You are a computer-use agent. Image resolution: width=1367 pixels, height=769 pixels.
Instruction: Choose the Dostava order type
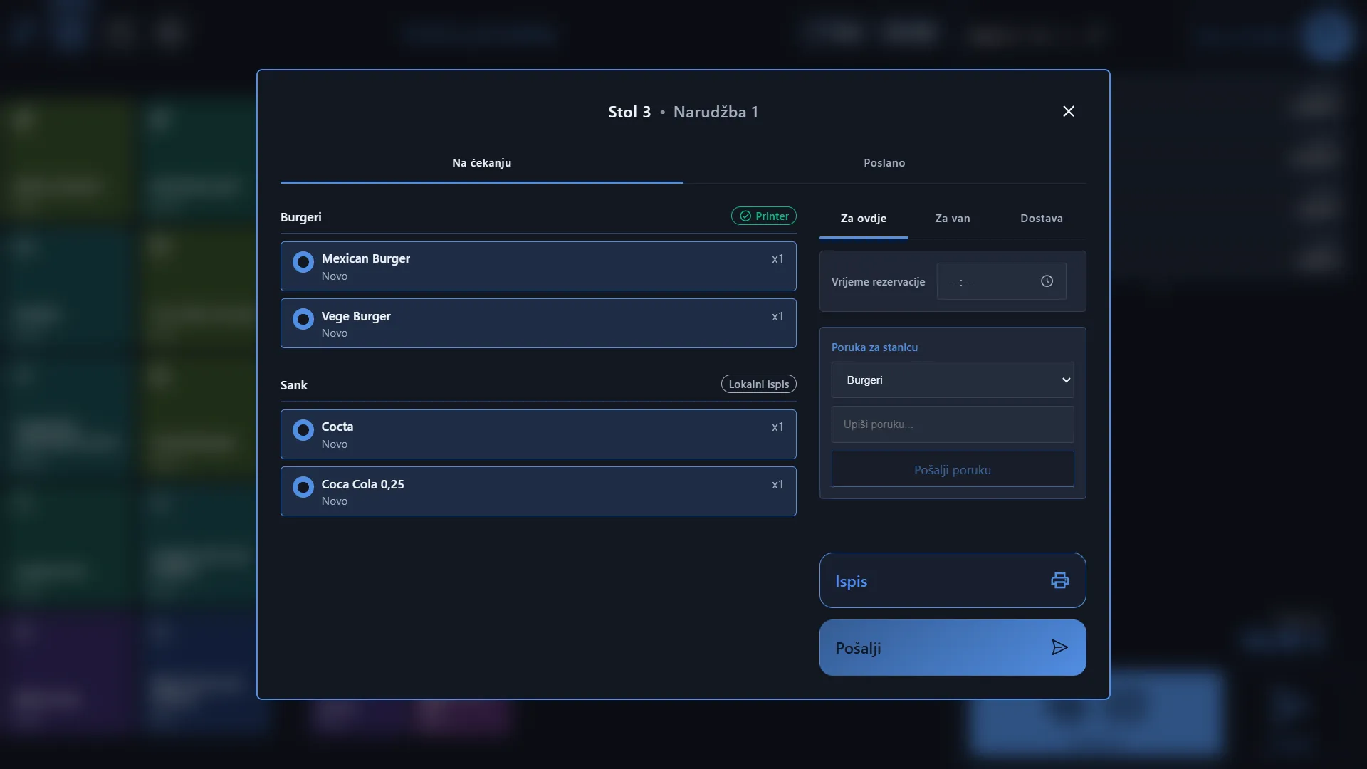coord(1042,219)
